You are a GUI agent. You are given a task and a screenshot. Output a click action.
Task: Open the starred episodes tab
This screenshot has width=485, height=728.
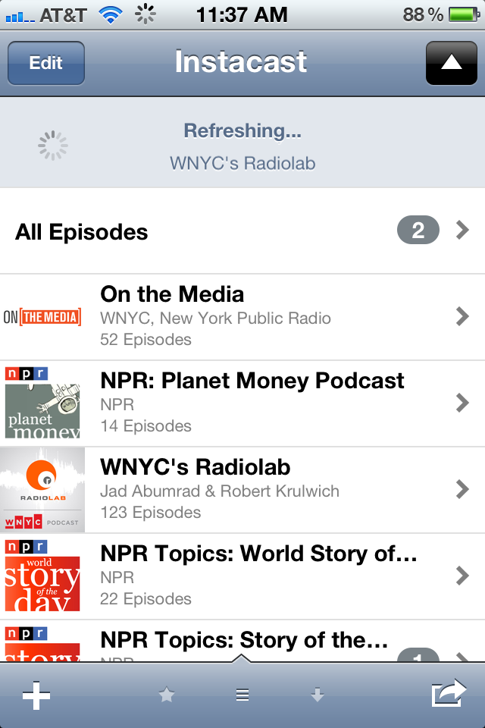click(167, 695)
